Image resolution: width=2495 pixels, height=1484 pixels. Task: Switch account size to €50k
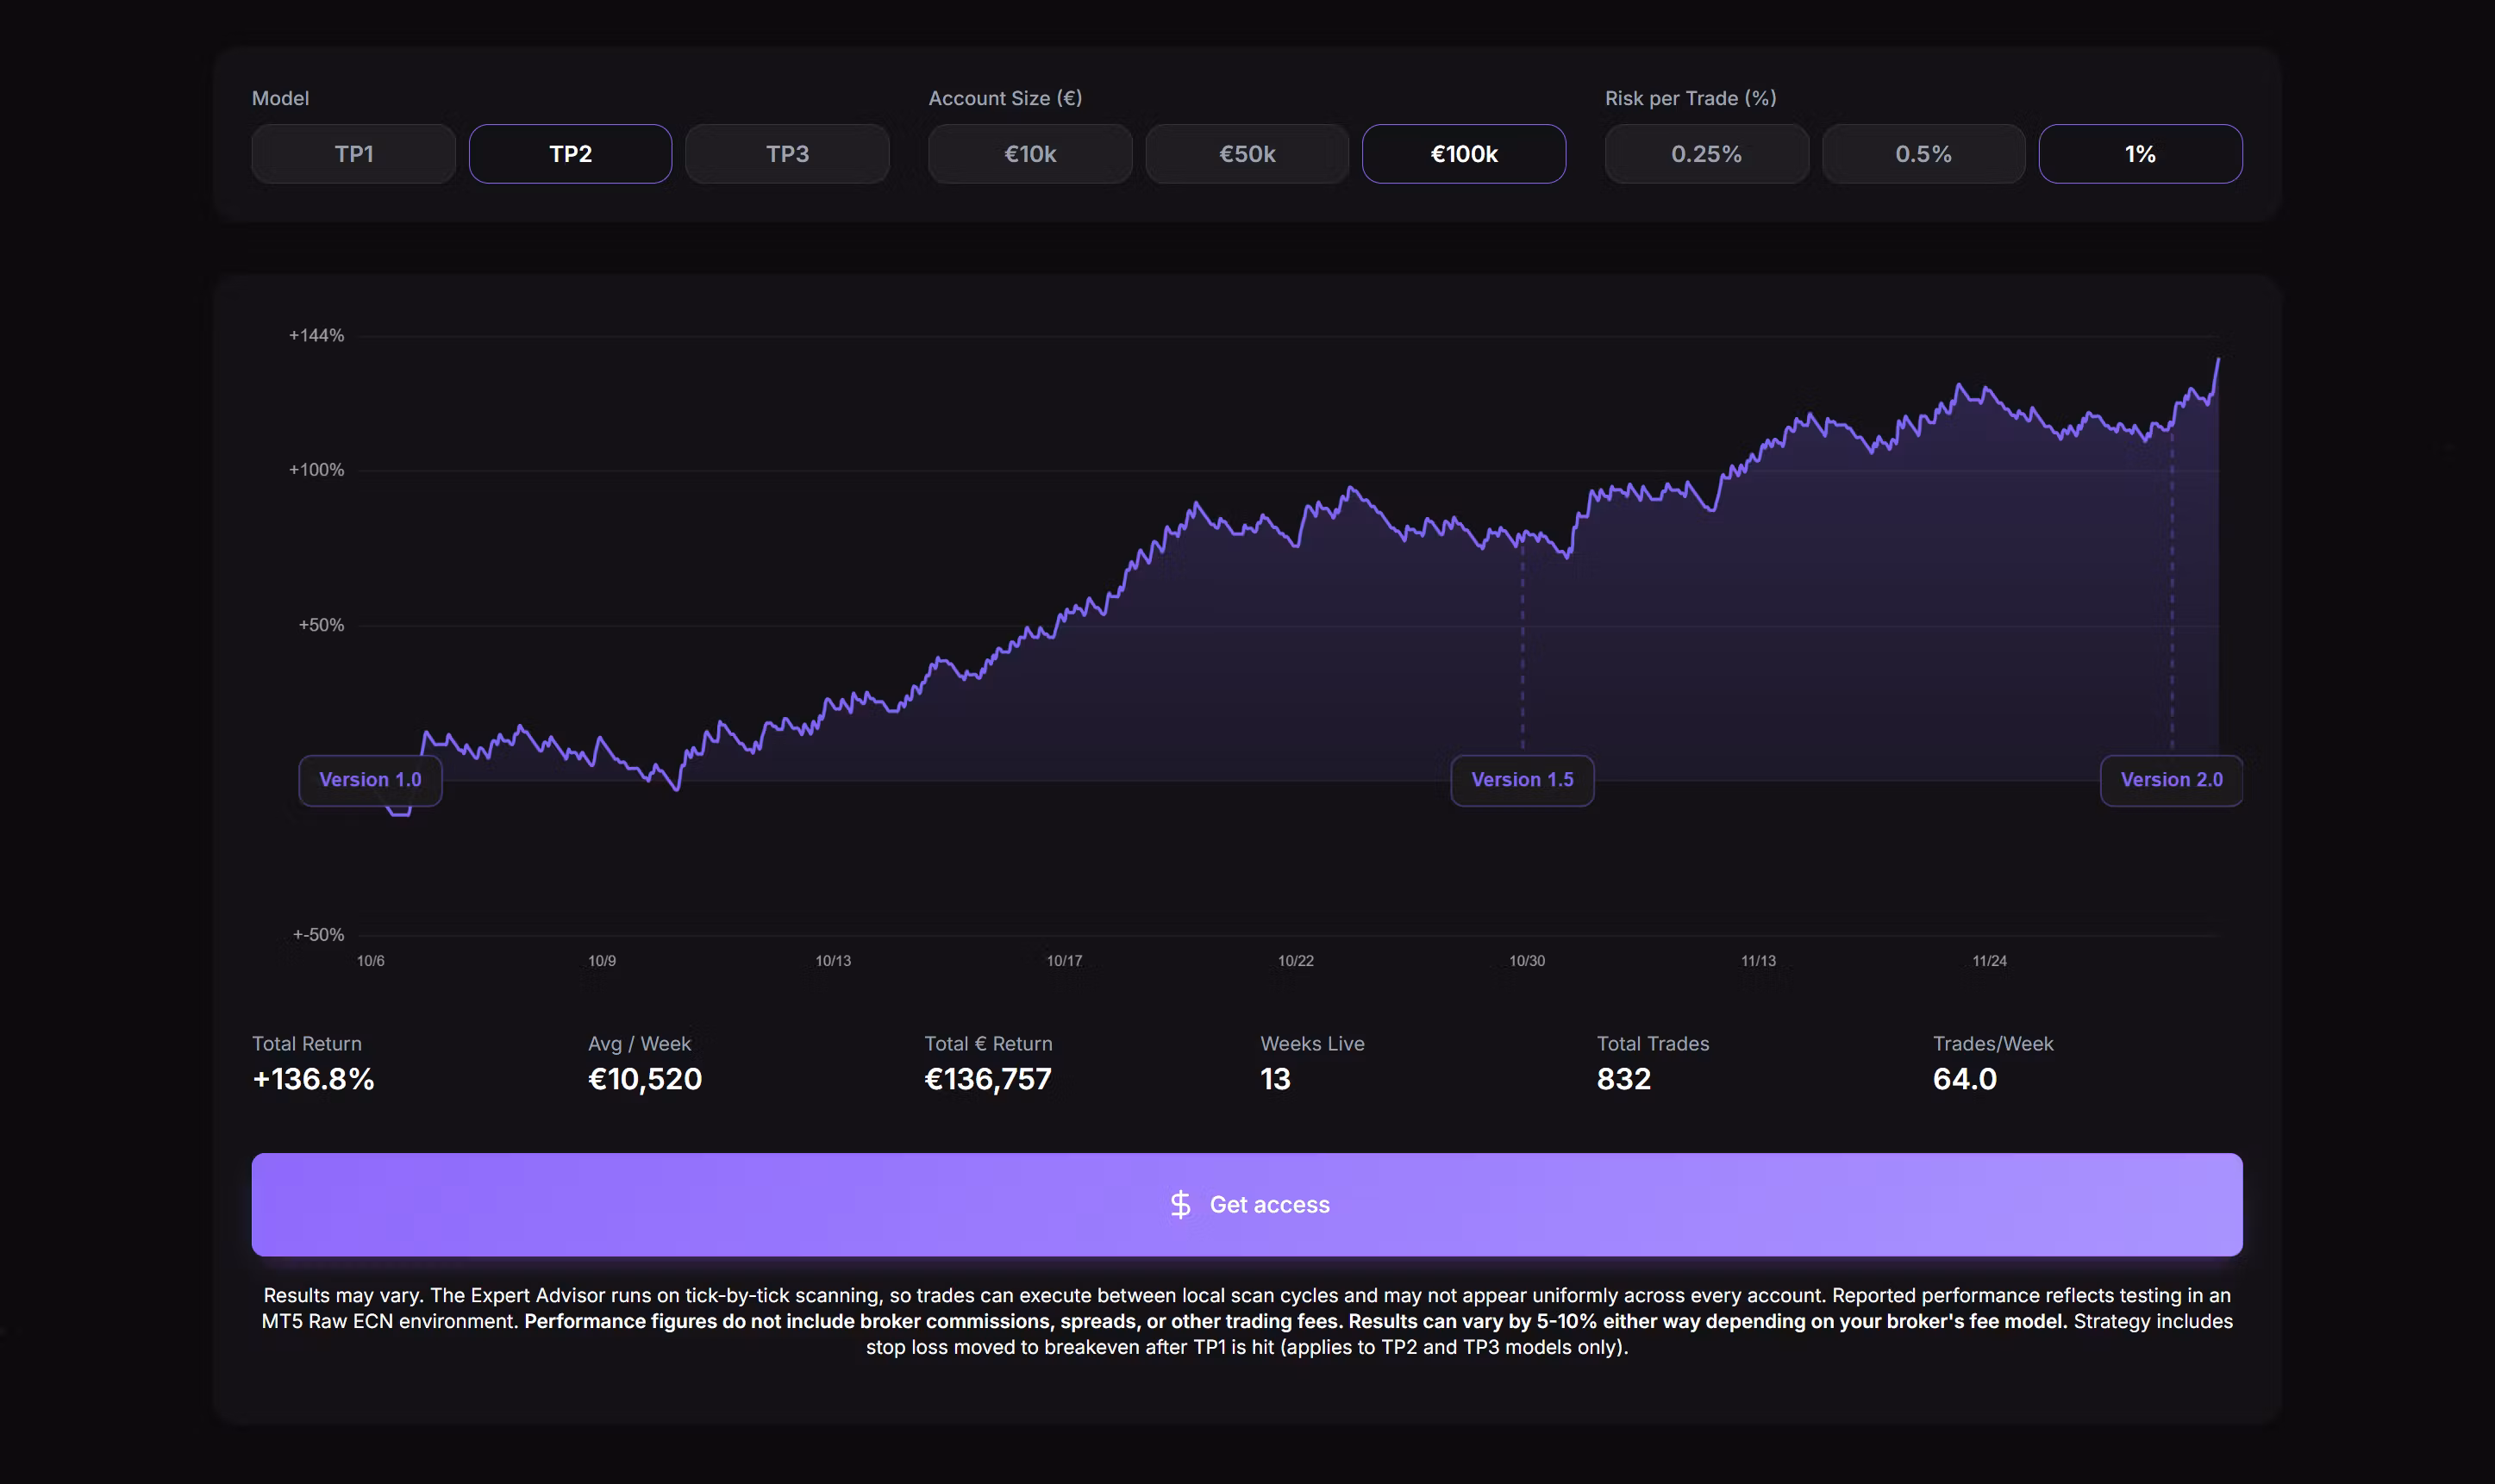1246,153
